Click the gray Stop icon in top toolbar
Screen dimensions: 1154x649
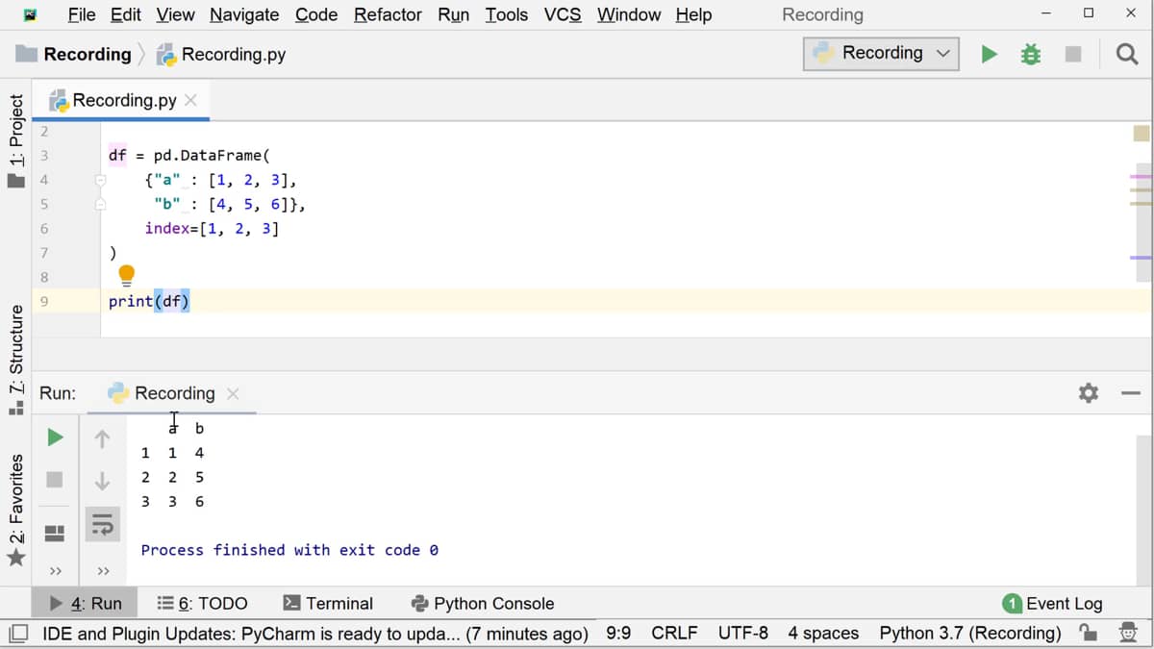tap(1073, 54)
